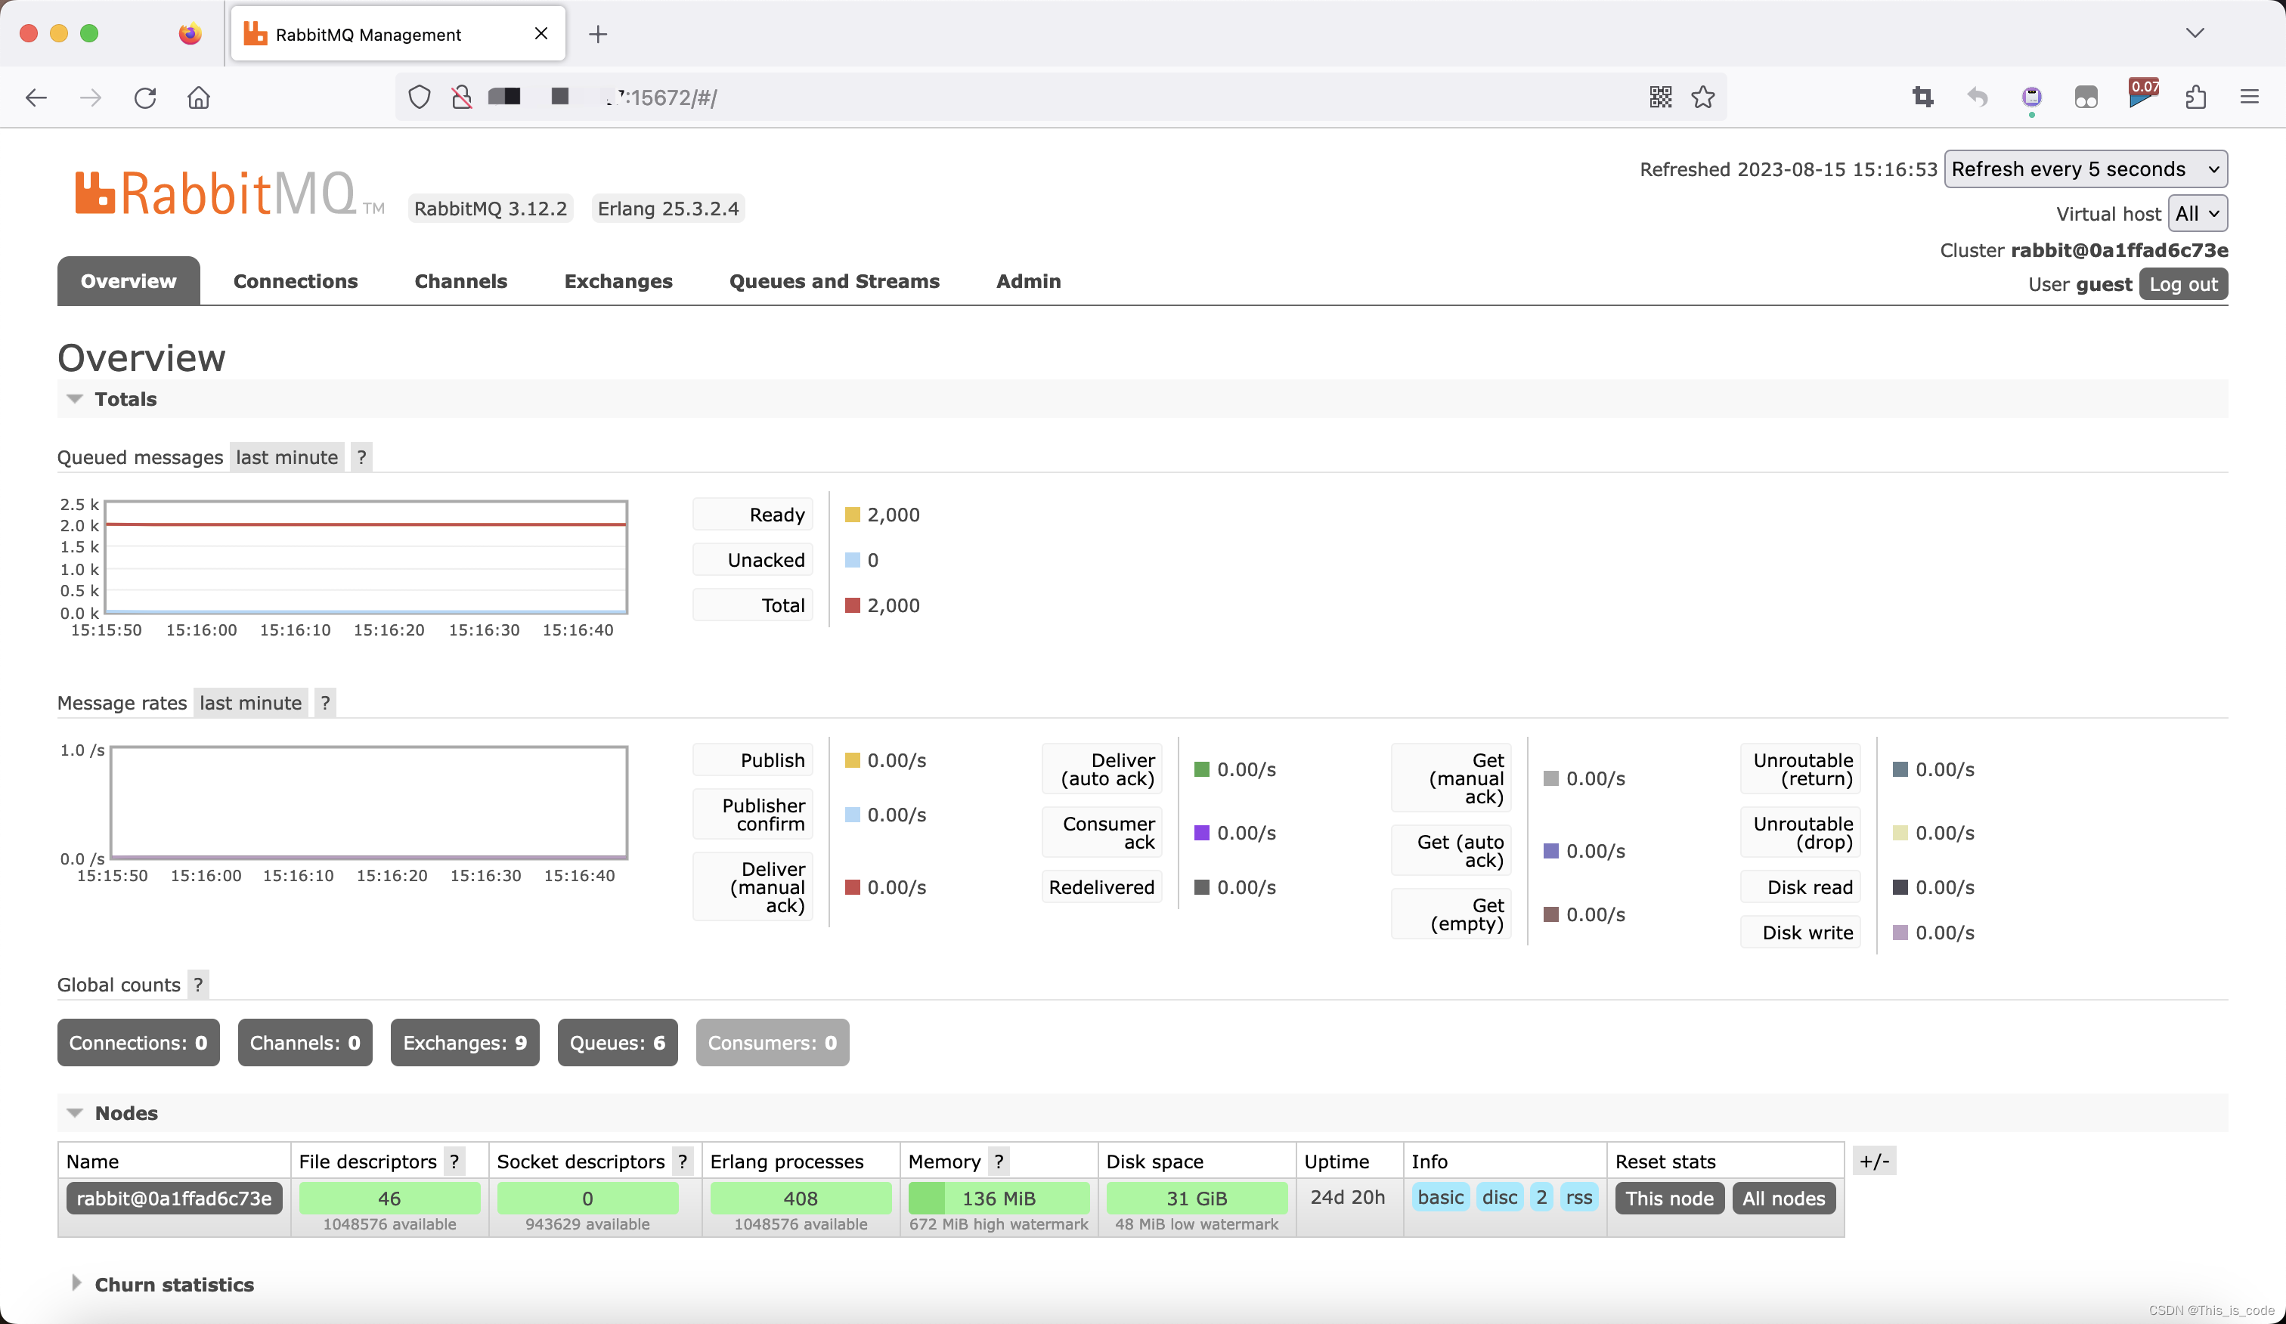Click the Ready yellow color swatch
The height and width of the screenshot is (1324, 2286).
coord(853,515)
